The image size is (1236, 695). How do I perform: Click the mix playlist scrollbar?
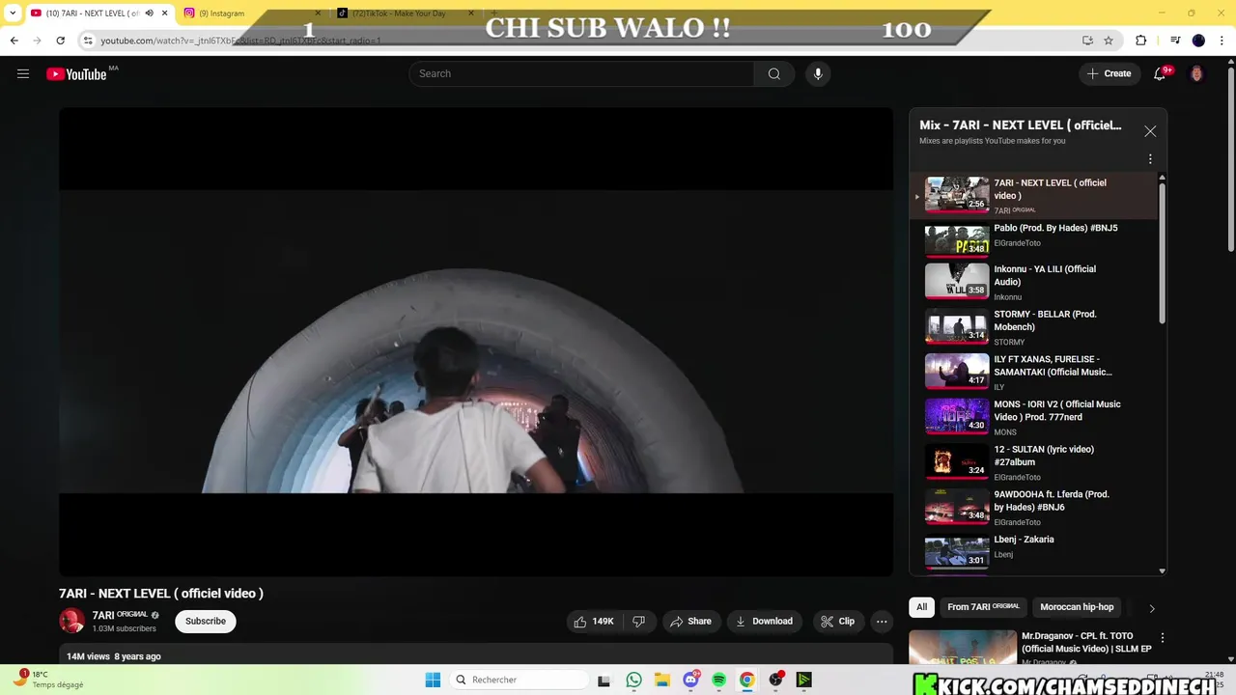(x=1162, y=253)
